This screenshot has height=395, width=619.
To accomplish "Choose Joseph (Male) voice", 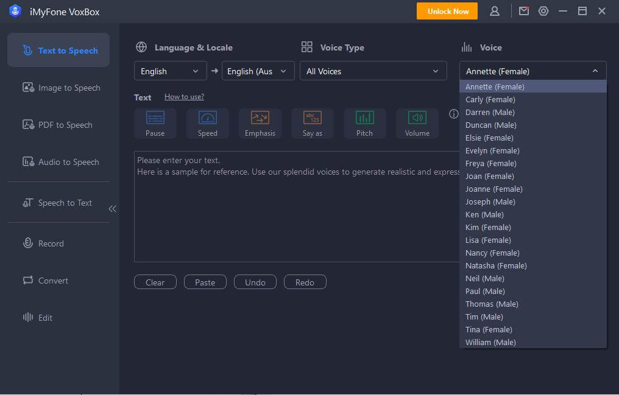I will pyautogui.click(x=533, y=202).
